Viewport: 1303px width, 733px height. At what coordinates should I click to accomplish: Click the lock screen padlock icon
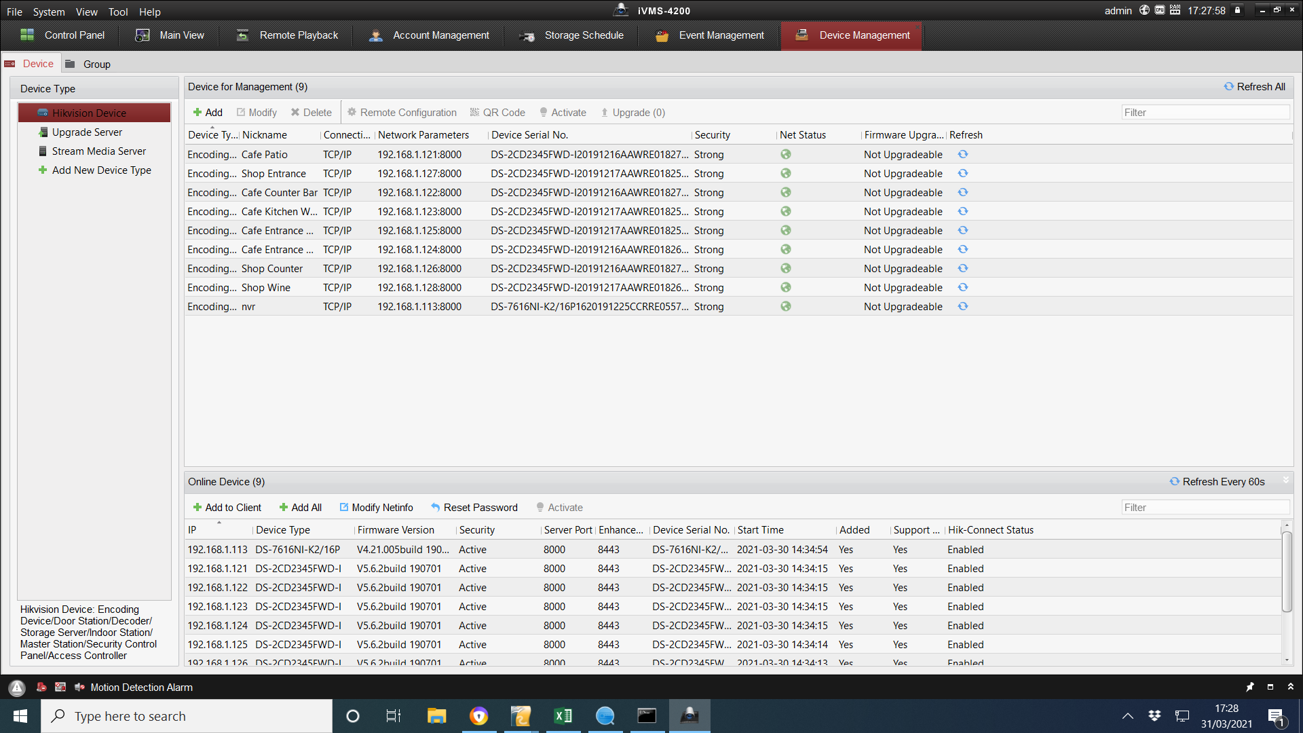click(1238, 10)
